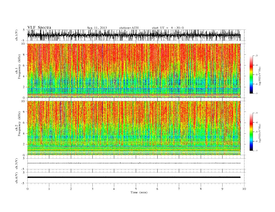Click the ch.1 voltage waveform trace at top

134,35
